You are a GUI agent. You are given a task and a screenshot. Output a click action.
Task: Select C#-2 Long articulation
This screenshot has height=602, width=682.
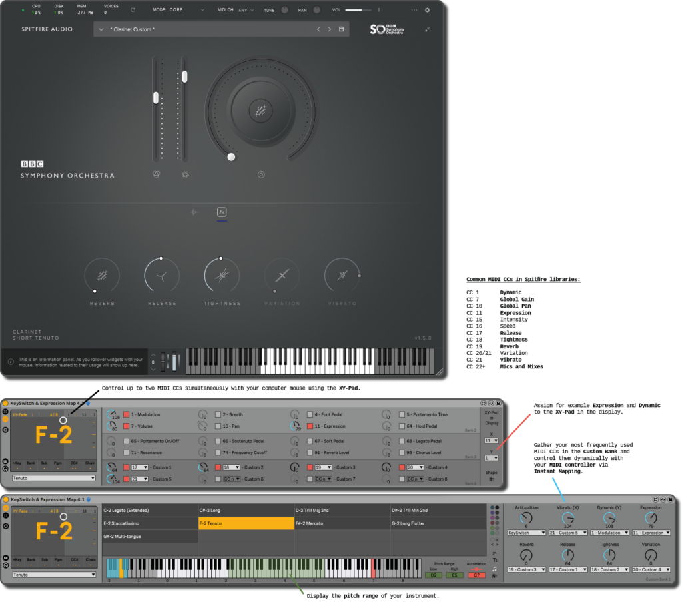tap(246, 510)
